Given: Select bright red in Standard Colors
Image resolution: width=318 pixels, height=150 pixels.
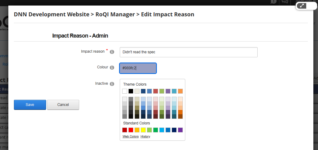Looking at the screenshot, I should [131, 130].
